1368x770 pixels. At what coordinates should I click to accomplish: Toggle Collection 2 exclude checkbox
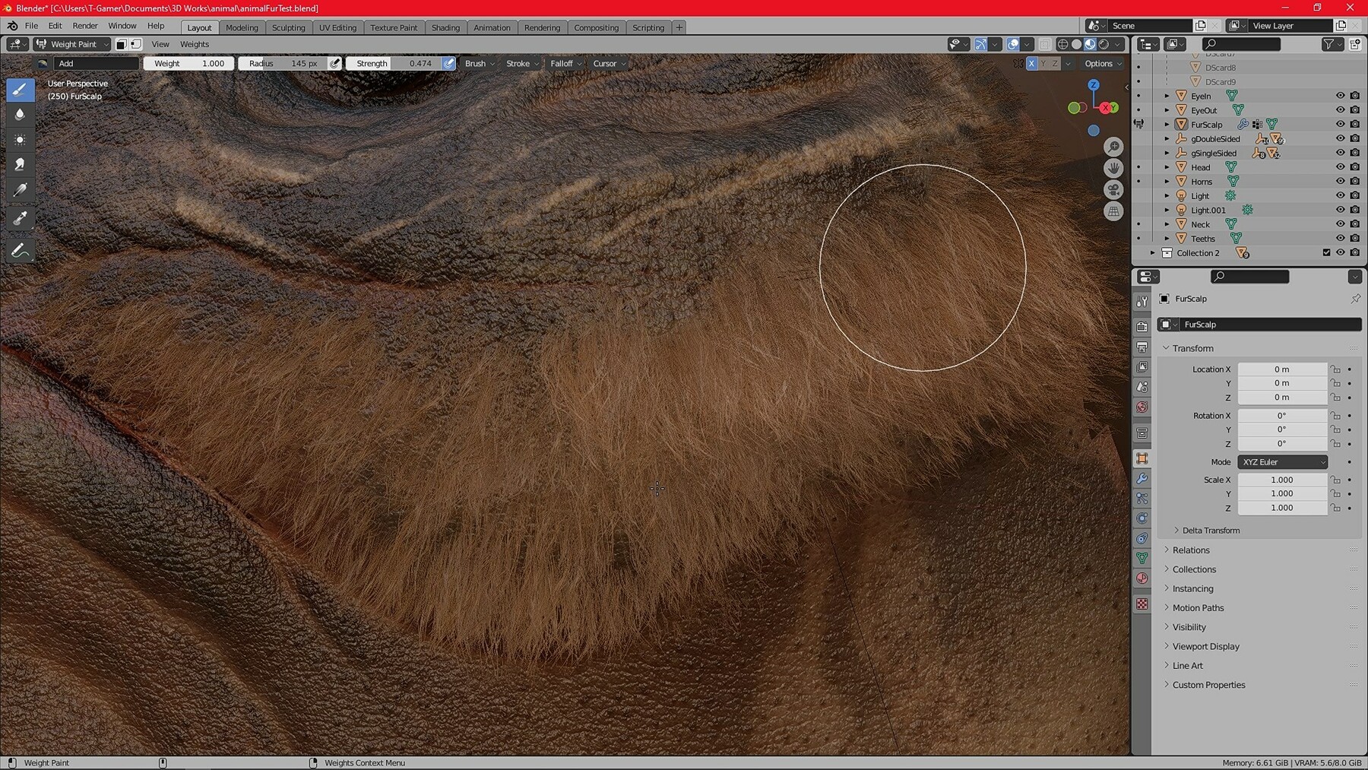tap(1326, 253)
